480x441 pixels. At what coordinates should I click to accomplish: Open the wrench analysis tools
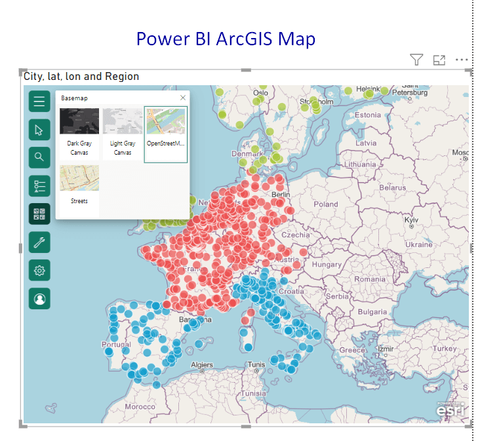click(x=39, y=242)
